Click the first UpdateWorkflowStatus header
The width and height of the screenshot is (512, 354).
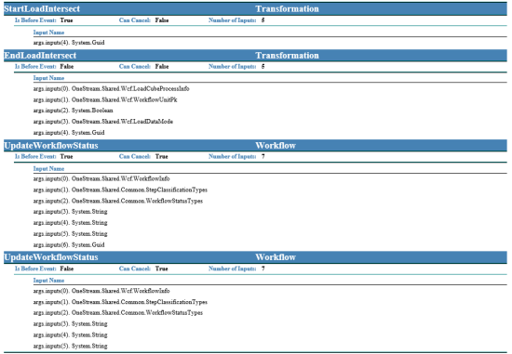point(51,145)
